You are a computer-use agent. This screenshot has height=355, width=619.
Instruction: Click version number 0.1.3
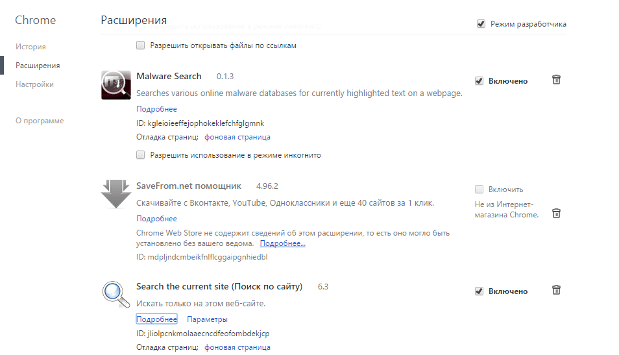(225, 76)
